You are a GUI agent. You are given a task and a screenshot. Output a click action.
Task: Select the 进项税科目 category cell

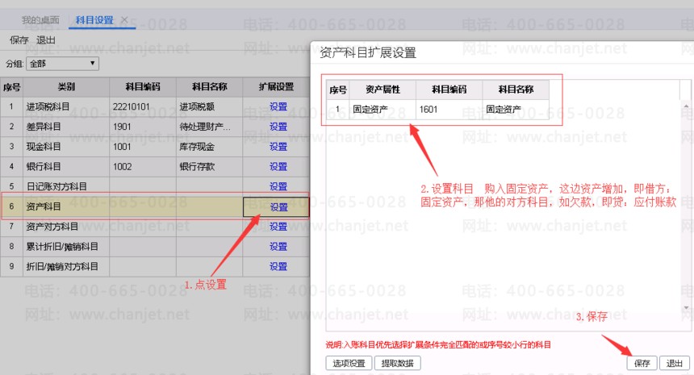click(66, 106)
